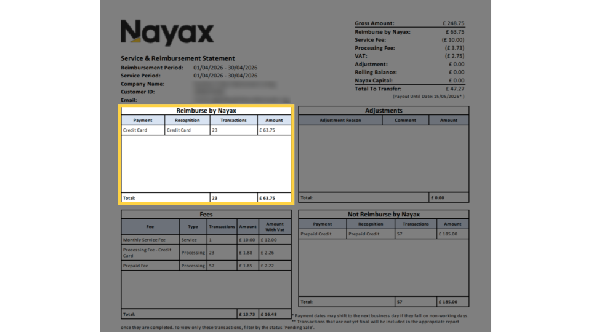Click the 'Type' column header in Fees
The image size is (591, 332).
pos(193,227)
